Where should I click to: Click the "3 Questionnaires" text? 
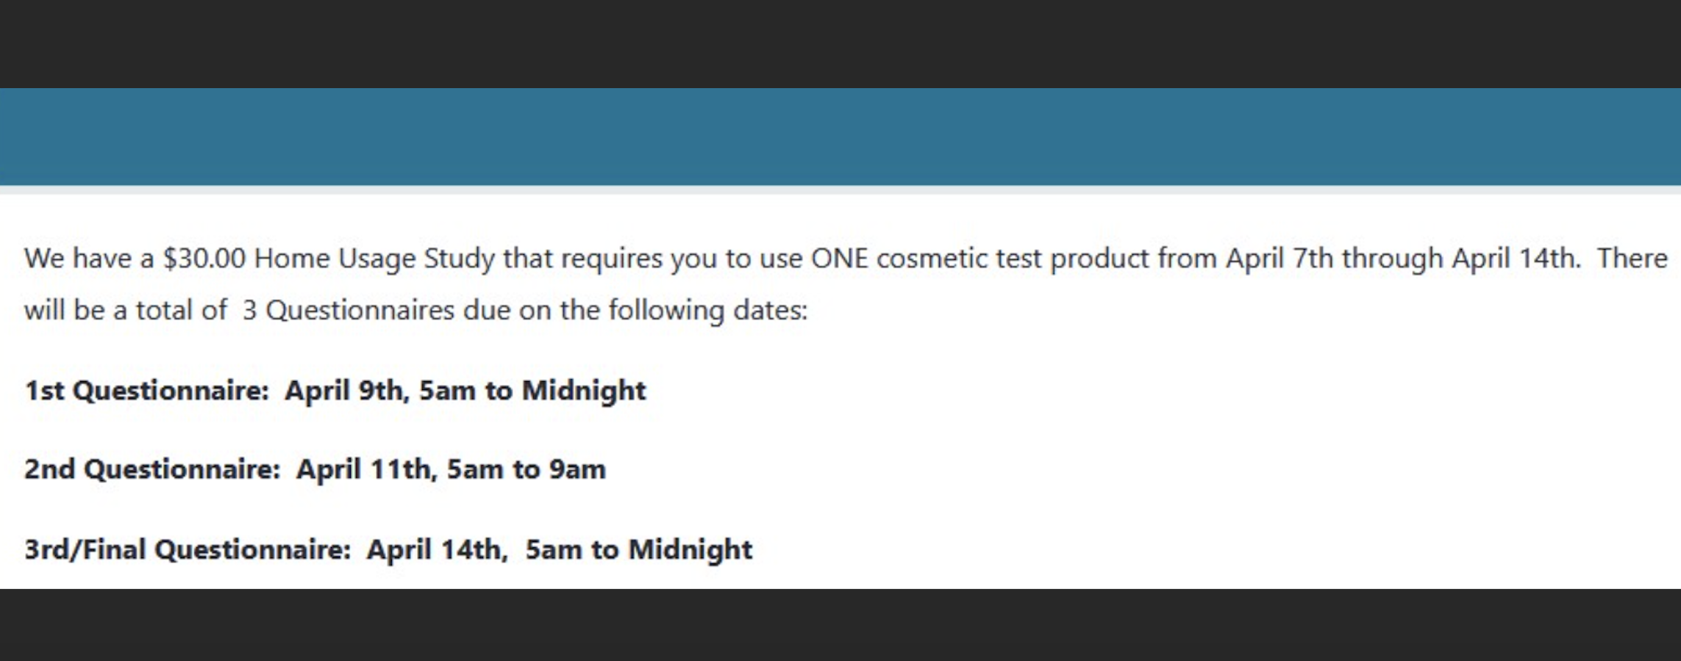(348, 311)
